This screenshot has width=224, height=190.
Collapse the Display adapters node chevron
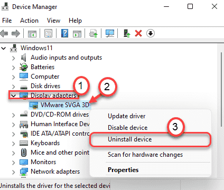13,96
